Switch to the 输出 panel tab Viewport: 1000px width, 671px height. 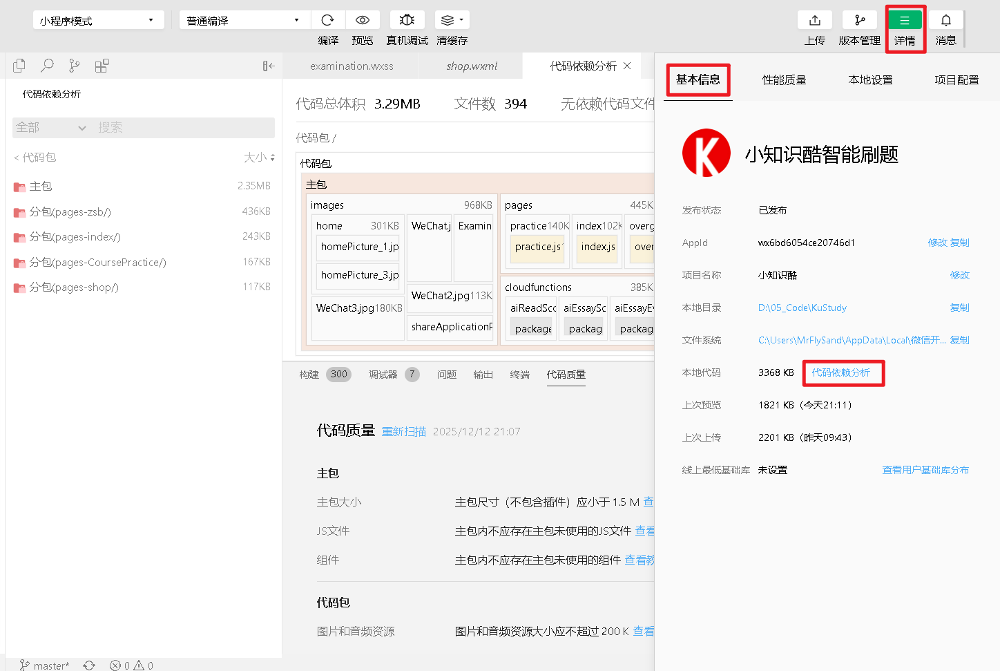pyautogui.click(x=483, y=375)
